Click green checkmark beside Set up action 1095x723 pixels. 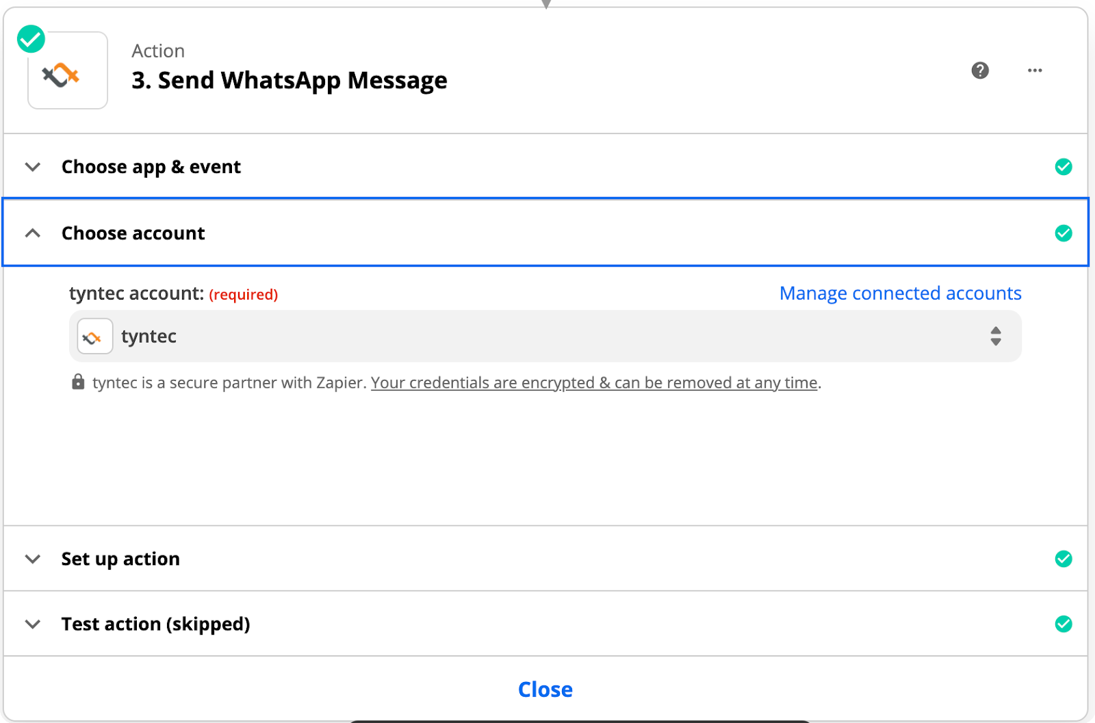point(1064,559)
